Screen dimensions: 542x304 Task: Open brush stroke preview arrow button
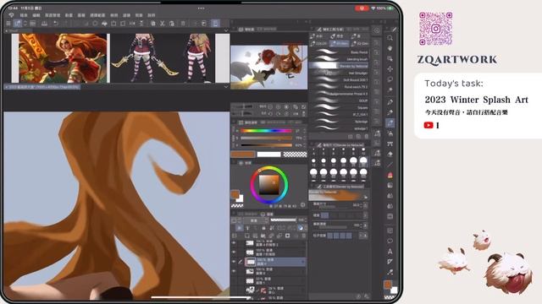(x=366, y=197)
